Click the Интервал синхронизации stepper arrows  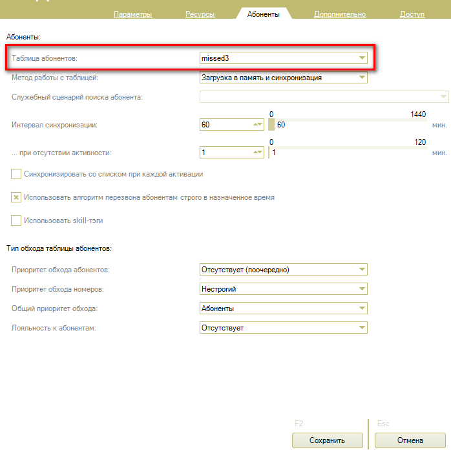[x=258, y=125]
